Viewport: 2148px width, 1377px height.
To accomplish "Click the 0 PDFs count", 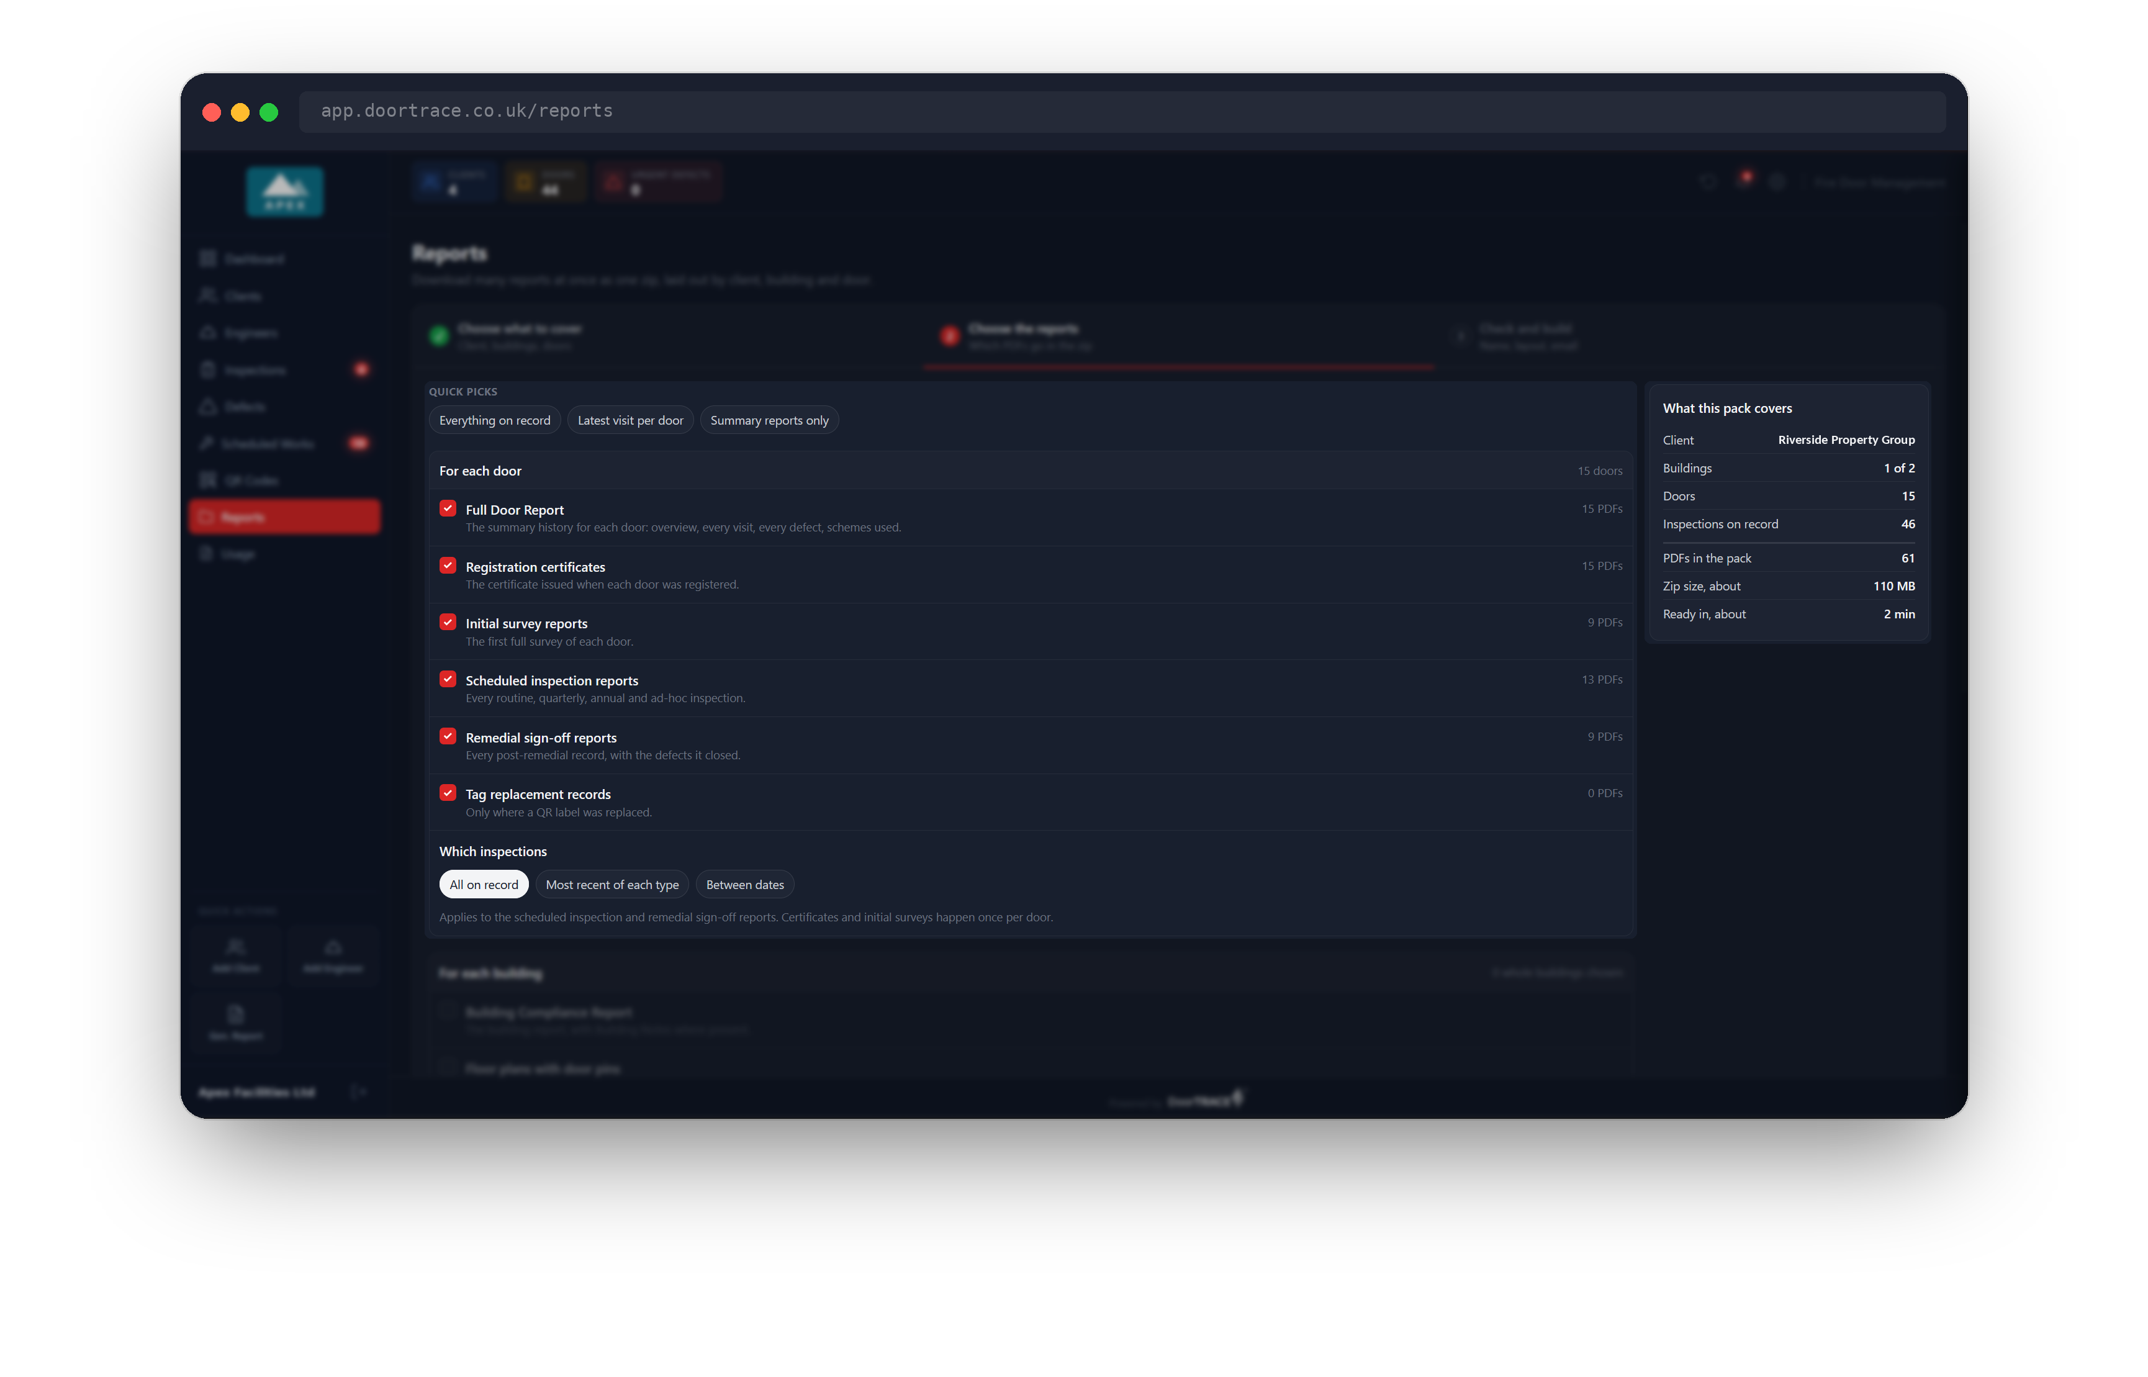I will point(1605,793).
